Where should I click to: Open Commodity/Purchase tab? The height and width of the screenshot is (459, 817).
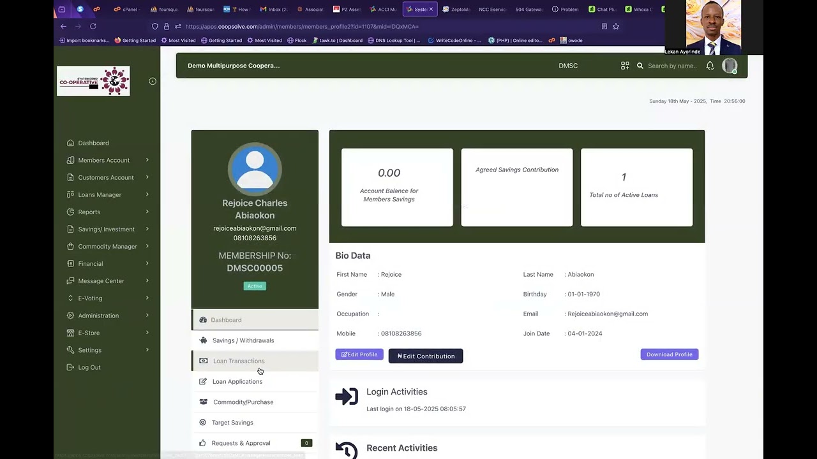(255, 402)
